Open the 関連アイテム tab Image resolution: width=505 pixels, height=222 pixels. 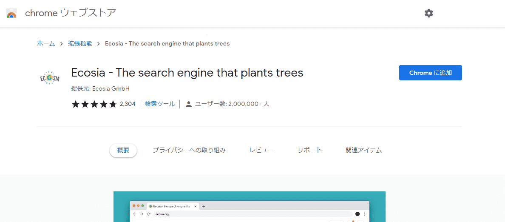(363, 150)
